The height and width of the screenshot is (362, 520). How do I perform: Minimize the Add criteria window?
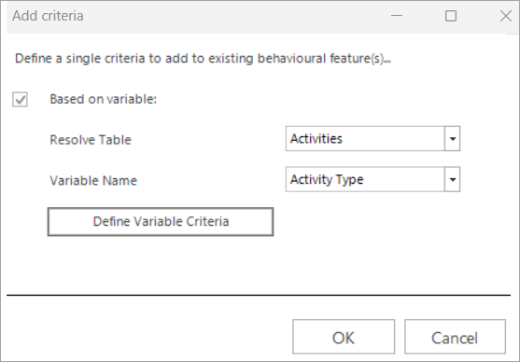click(x=397, y=16)
